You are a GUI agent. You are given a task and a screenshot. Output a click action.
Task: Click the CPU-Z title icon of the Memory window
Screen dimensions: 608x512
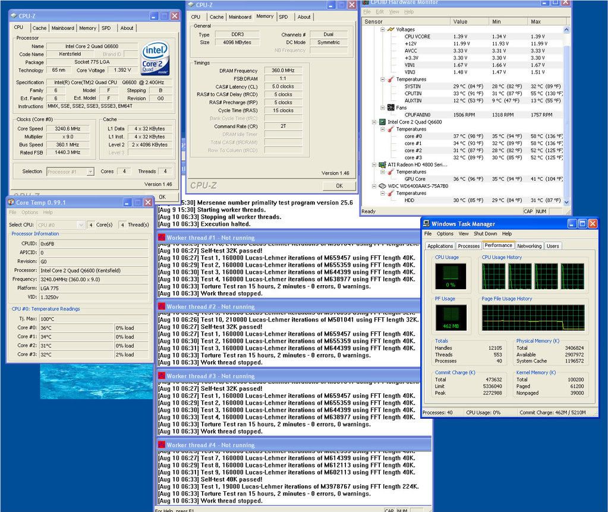[191, 5]
